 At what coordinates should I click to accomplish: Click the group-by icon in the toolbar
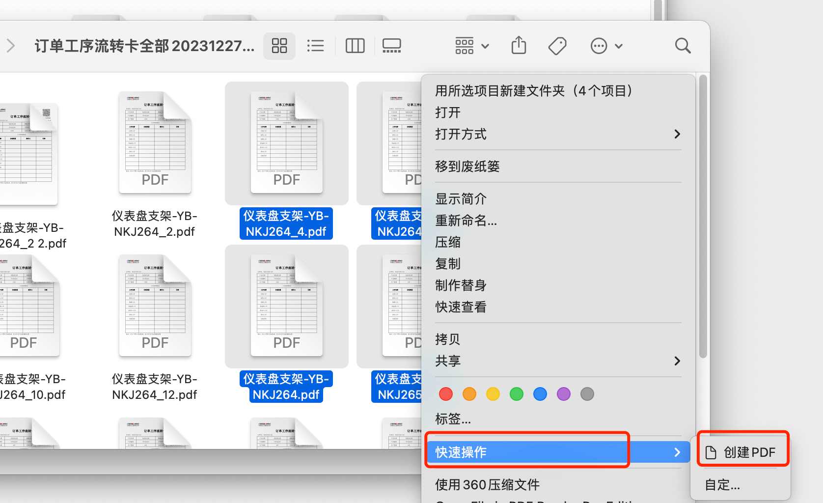tap(464, 46)
